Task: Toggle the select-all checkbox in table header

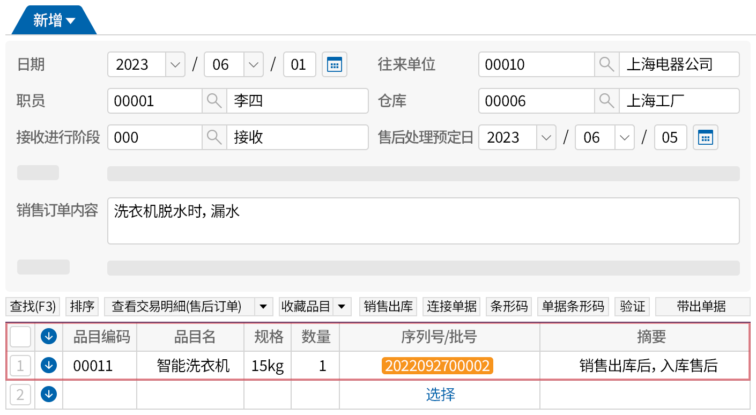Action: [20, 337]
